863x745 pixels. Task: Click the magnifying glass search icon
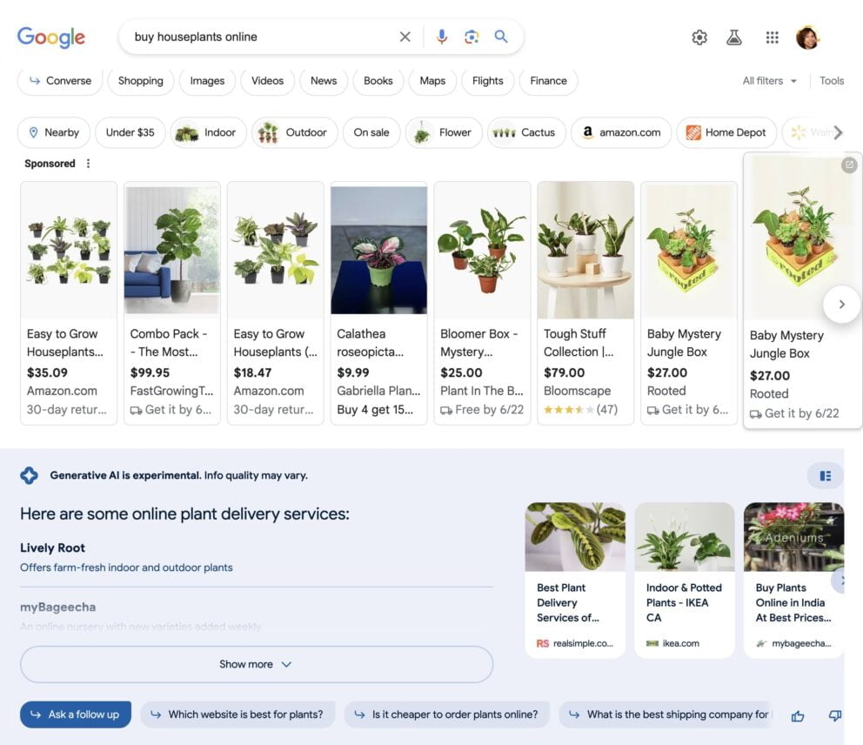click(x=501, y=37)
